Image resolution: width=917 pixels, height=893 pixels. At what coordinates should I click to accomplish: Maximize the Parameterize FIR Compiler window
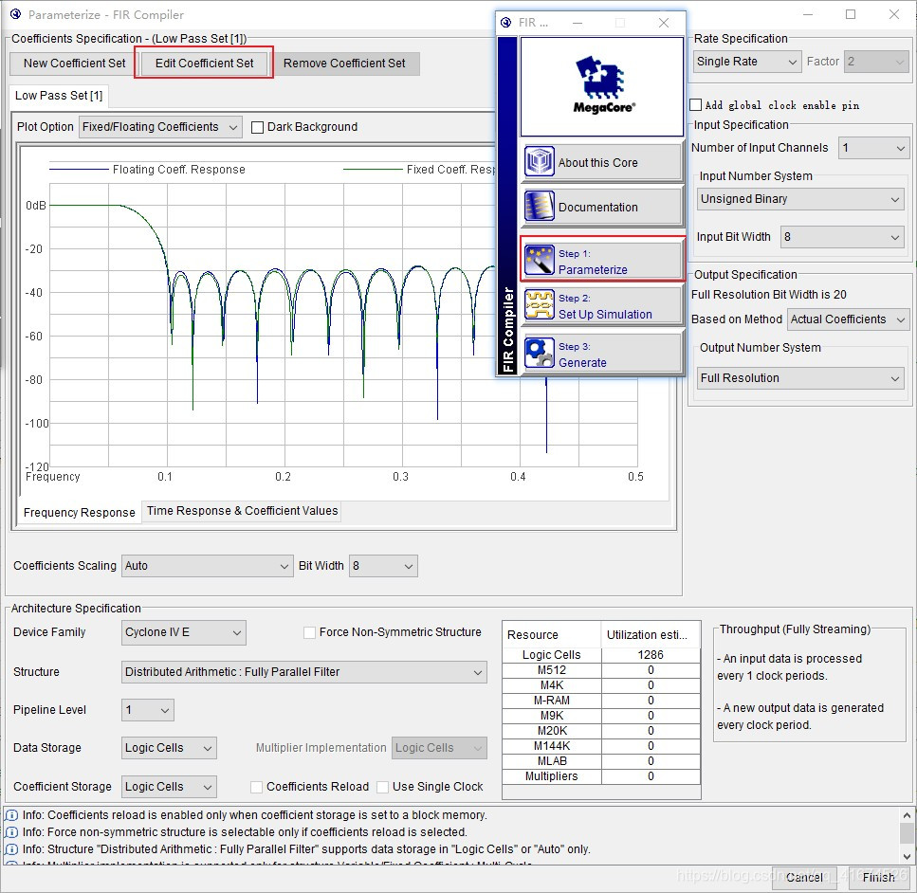pos(851,14)
